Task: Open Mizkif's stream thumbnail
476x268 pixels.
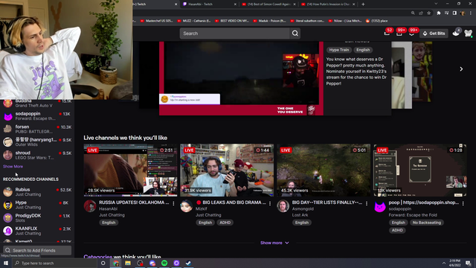Action: [227, 170]
